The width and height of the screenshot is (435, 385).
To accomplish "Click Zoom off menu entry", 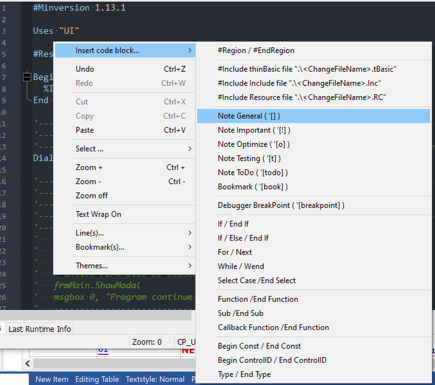I will click(92, 196).
